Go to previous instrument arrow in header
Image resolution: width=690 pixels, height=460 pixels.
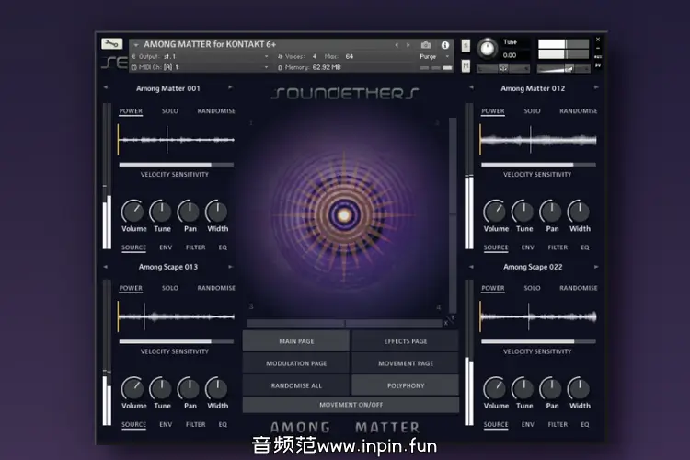397,45
